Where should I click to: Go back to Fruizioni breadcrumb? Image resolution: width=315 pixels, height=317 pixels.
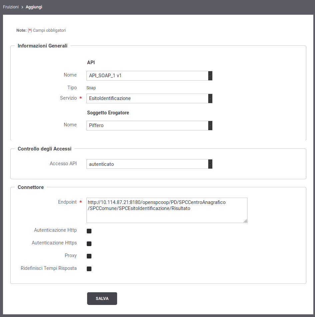(11, 7)
